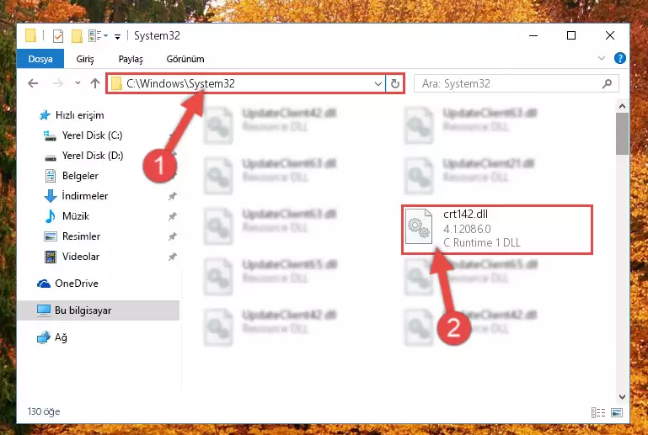Click the pin icon next to İndirmeler
The width and height of the screenshot is (648, 435).
pos(173,196)
